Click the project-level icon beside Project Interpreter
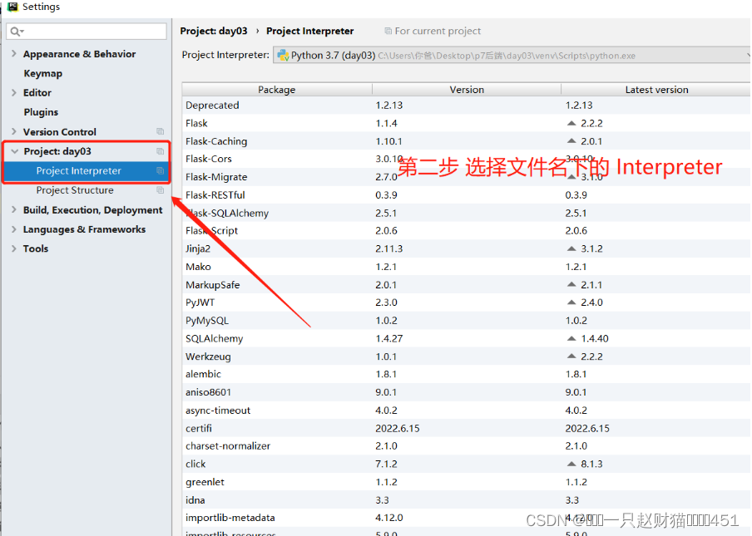The width and height of the screenshot is (752, 536). (161, 170)
